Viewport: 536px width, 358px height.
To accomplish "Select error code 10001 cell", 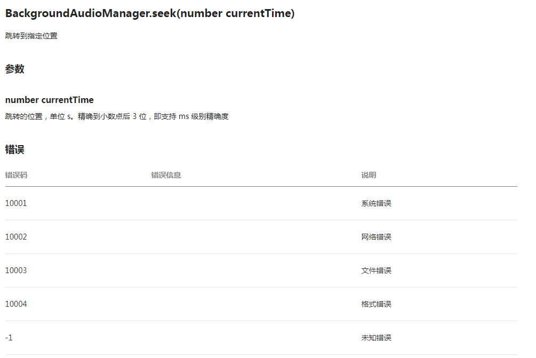I will tap(15, 203).
